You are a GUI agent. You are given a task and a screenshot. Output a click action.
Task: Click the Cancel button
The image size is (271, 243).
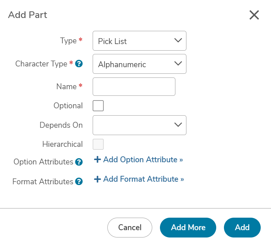coord(130,228)
